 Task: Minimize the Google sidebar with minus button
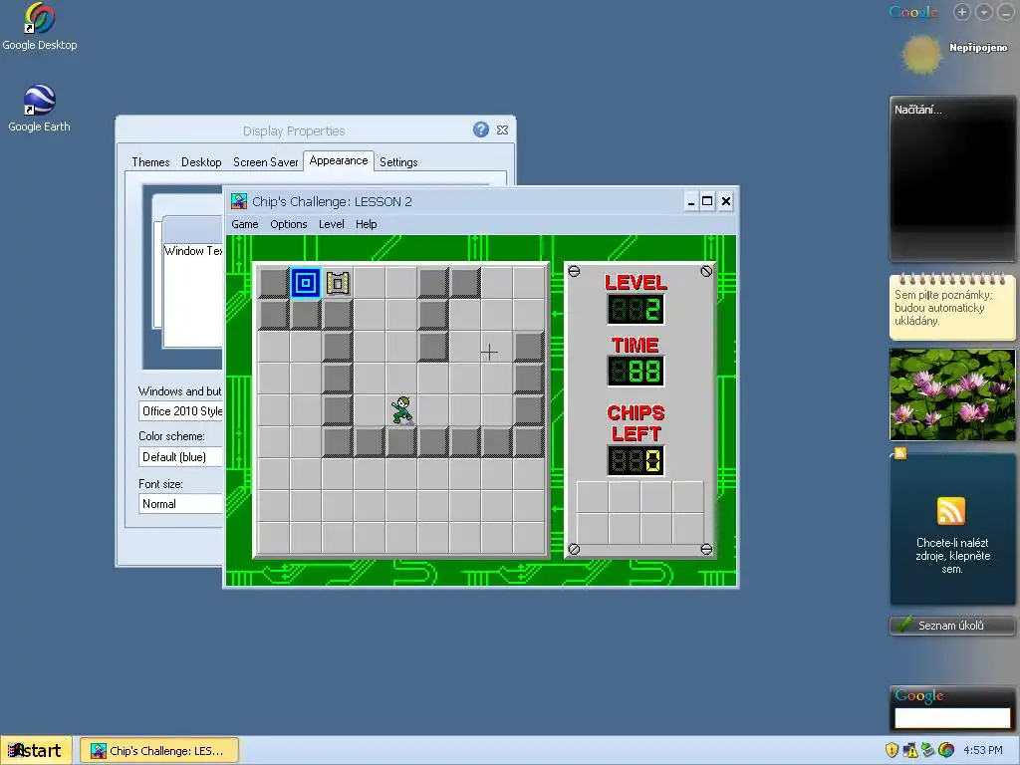pos(1006,12)
